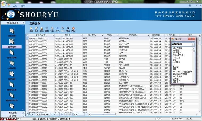Collapse the 升龙百货贸易 panel header

(x=24, y=23)
